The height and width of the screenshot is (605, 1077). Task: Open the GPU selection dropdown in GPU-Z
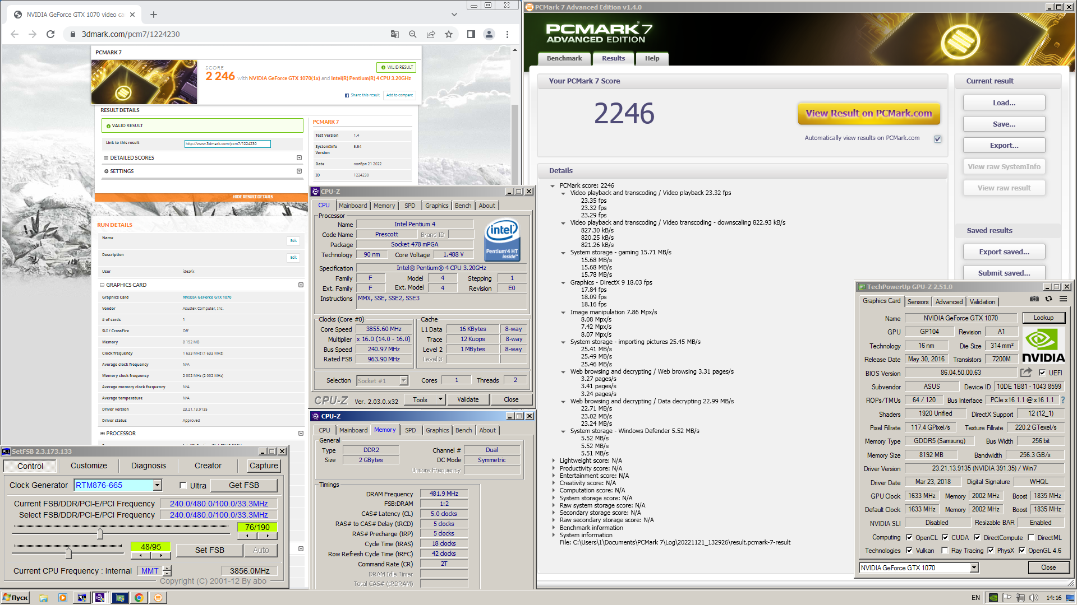click(974, 567)
